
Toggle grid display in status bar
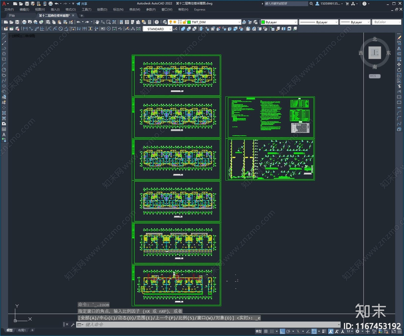(x=266, y=331)
